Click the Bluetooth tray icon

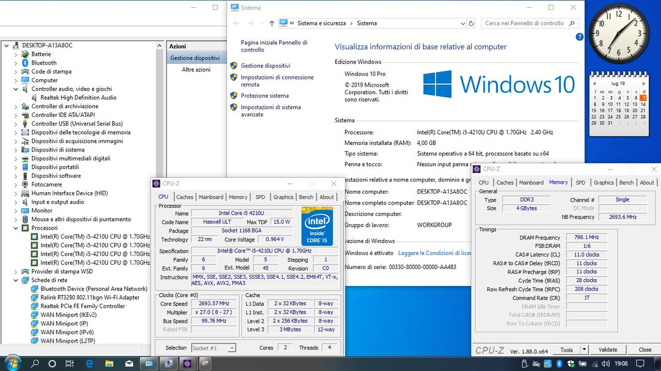559,364
